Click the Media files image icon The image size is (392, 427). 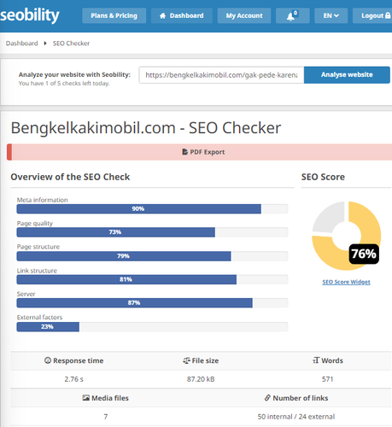click(86, 398)
